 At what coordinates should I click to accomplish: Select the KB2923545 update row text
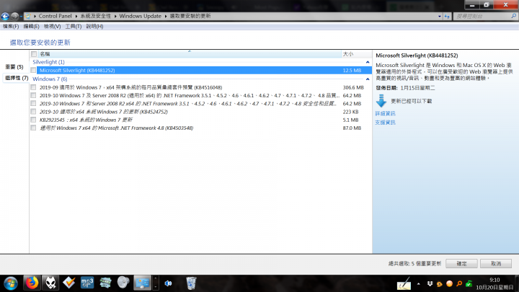pos(86,120)
